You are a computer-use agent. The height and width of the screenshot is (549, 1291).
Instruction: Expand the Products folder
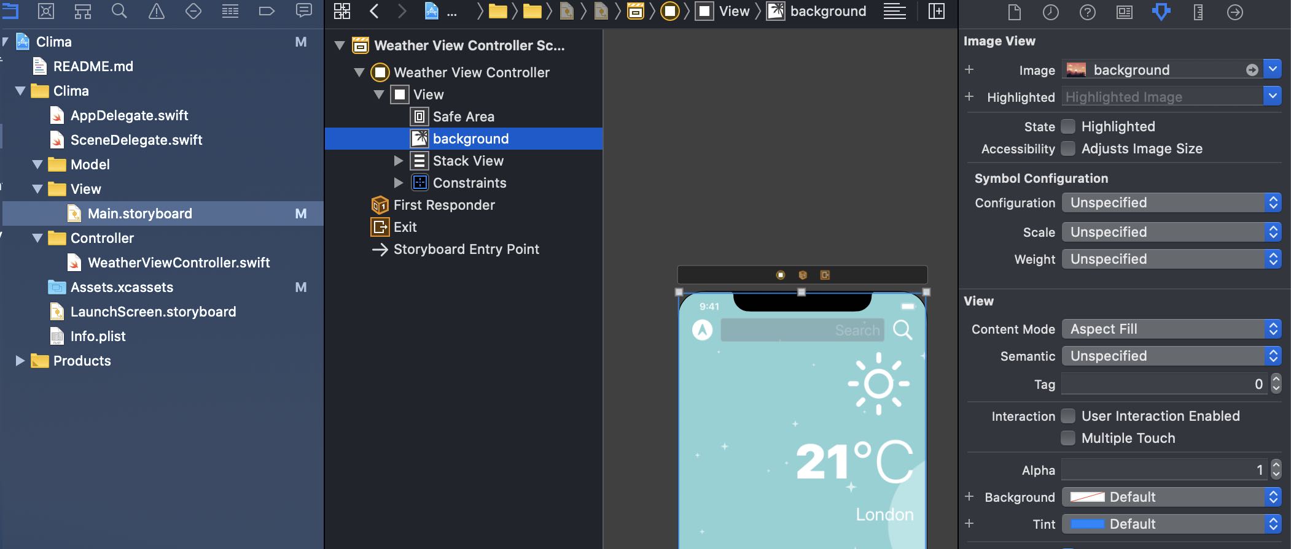[x=20, y=361]
